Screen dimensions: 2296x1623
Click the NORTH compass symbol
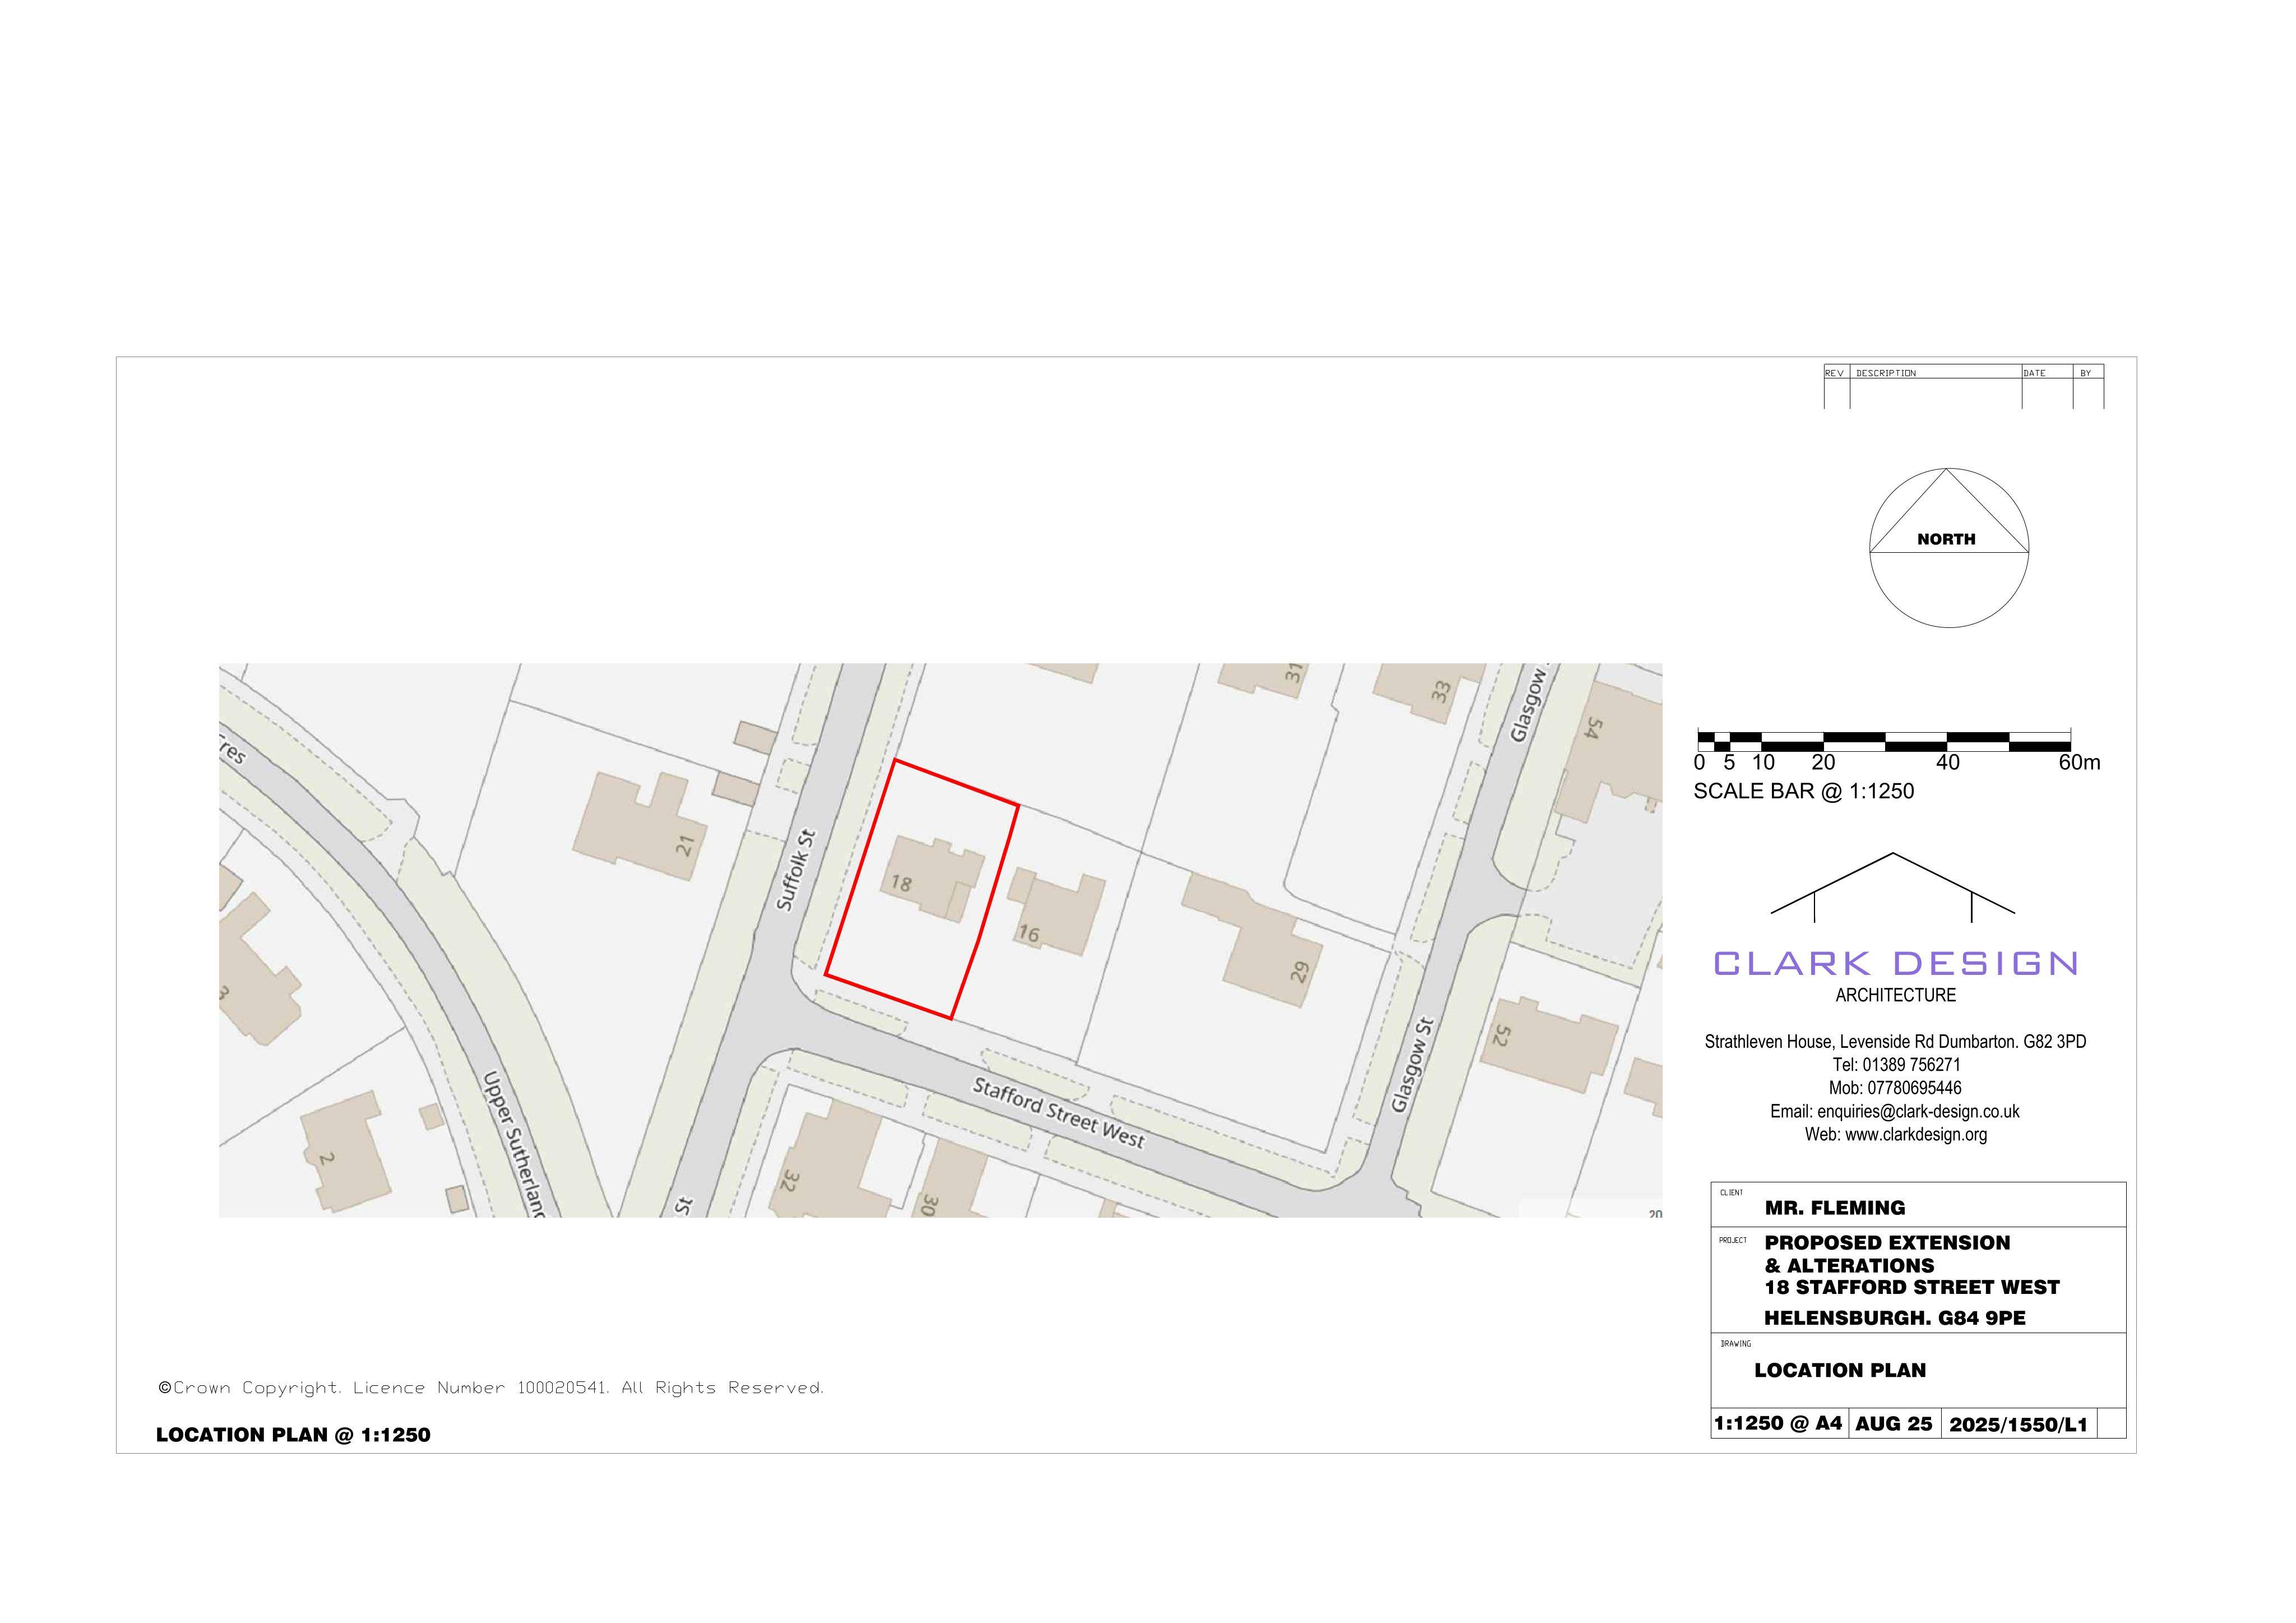[1948, 548]
